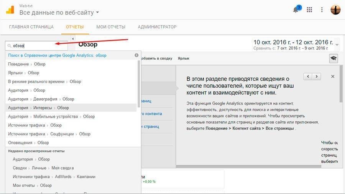Open recent report 'Мои отчеты › Обзор'
Viewport: 345px width, 194px height.
tap(32, 186)
